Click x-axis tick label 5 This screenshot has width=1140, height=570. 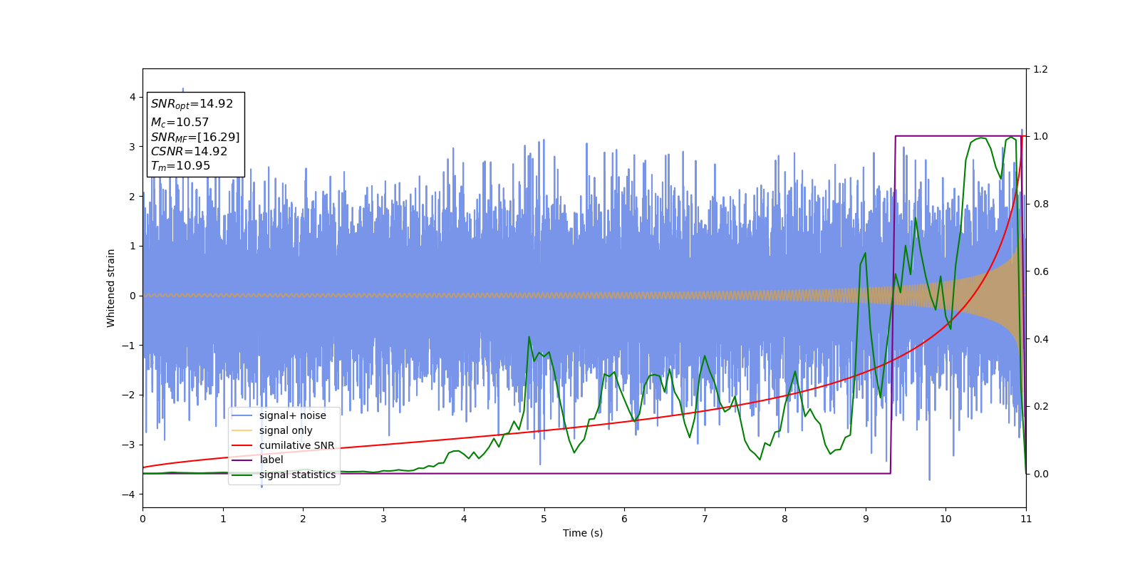[x=544, y=519]
